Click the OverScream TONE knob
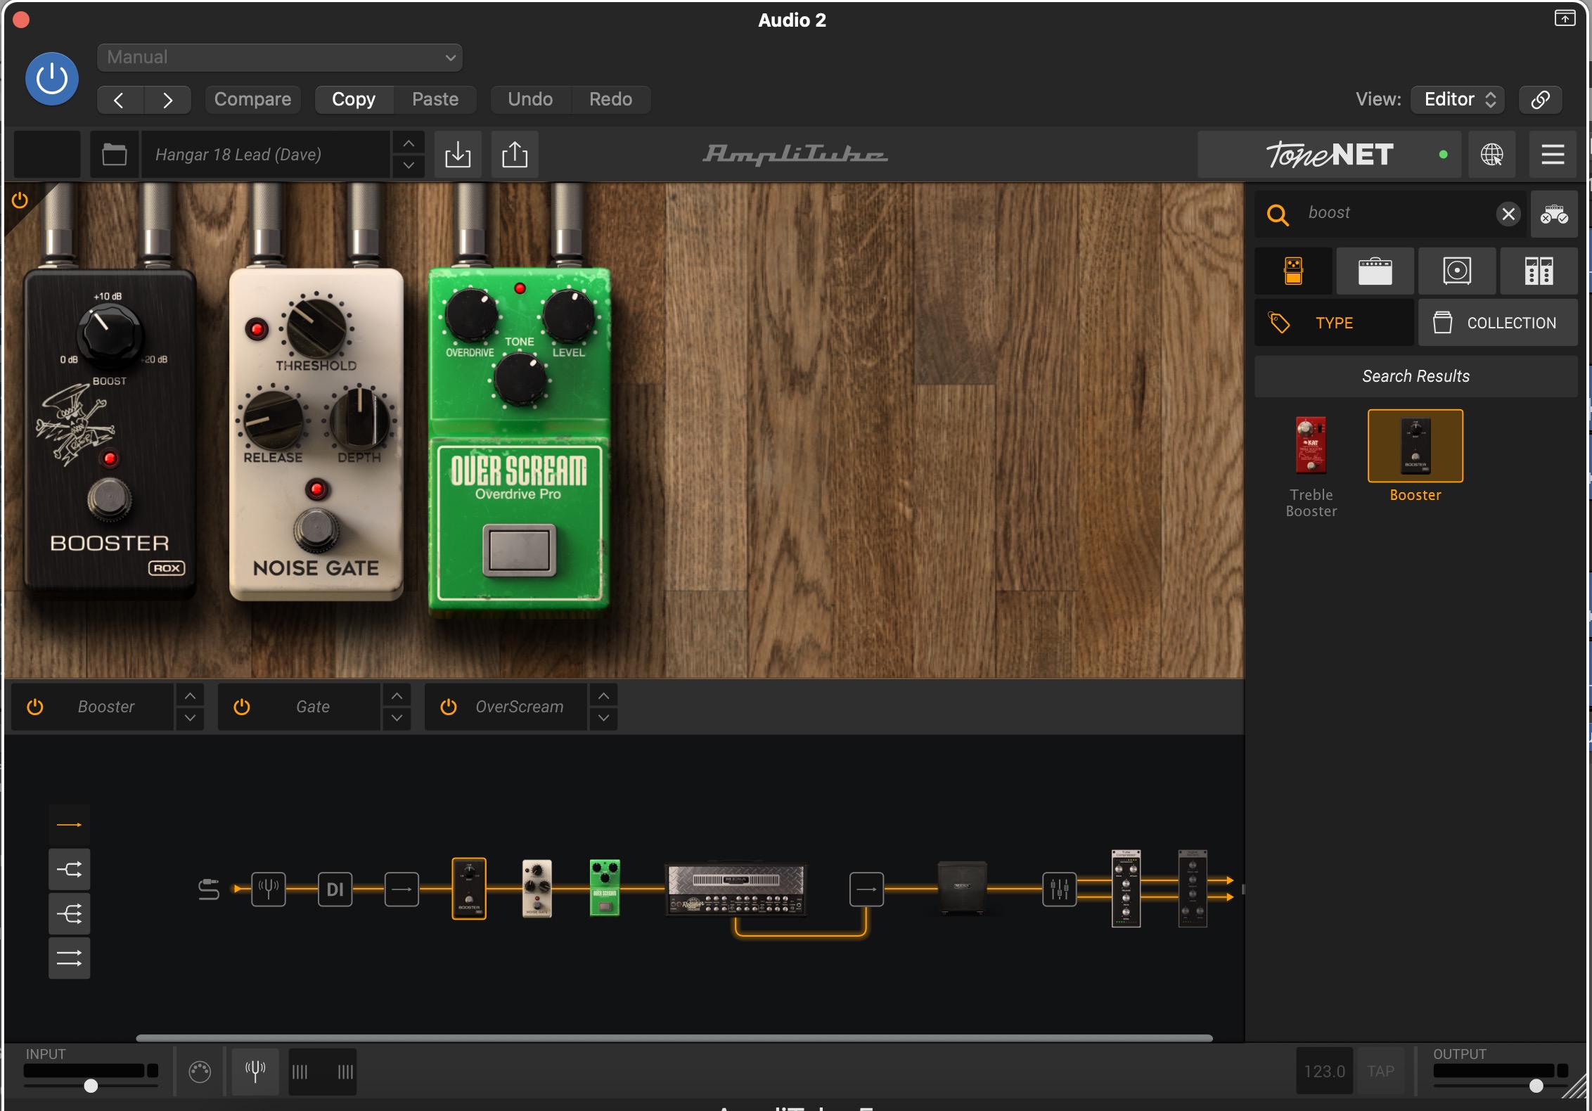The width and height of the screenshot is (1592, 1111). click(520, 379)
